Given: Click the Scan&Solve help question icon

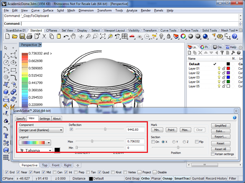Looking at the screenshot, I should 234,118.
